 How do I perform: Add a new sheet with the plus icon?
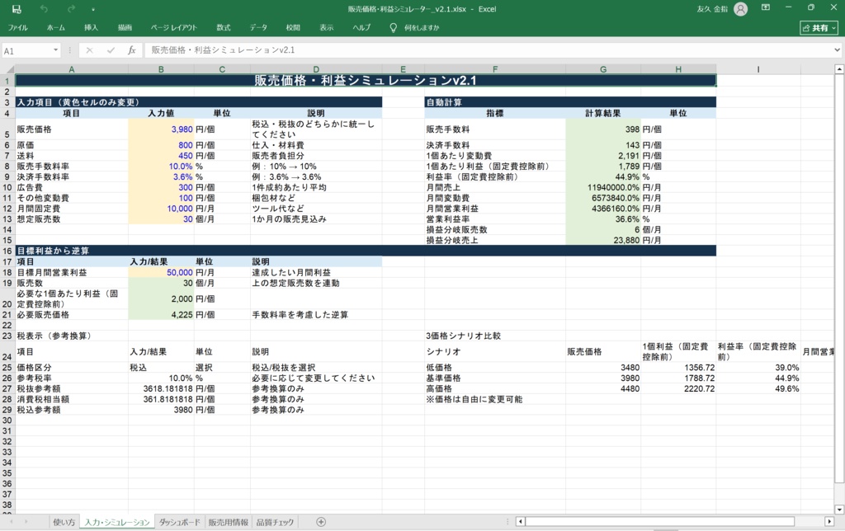point(321,522)
